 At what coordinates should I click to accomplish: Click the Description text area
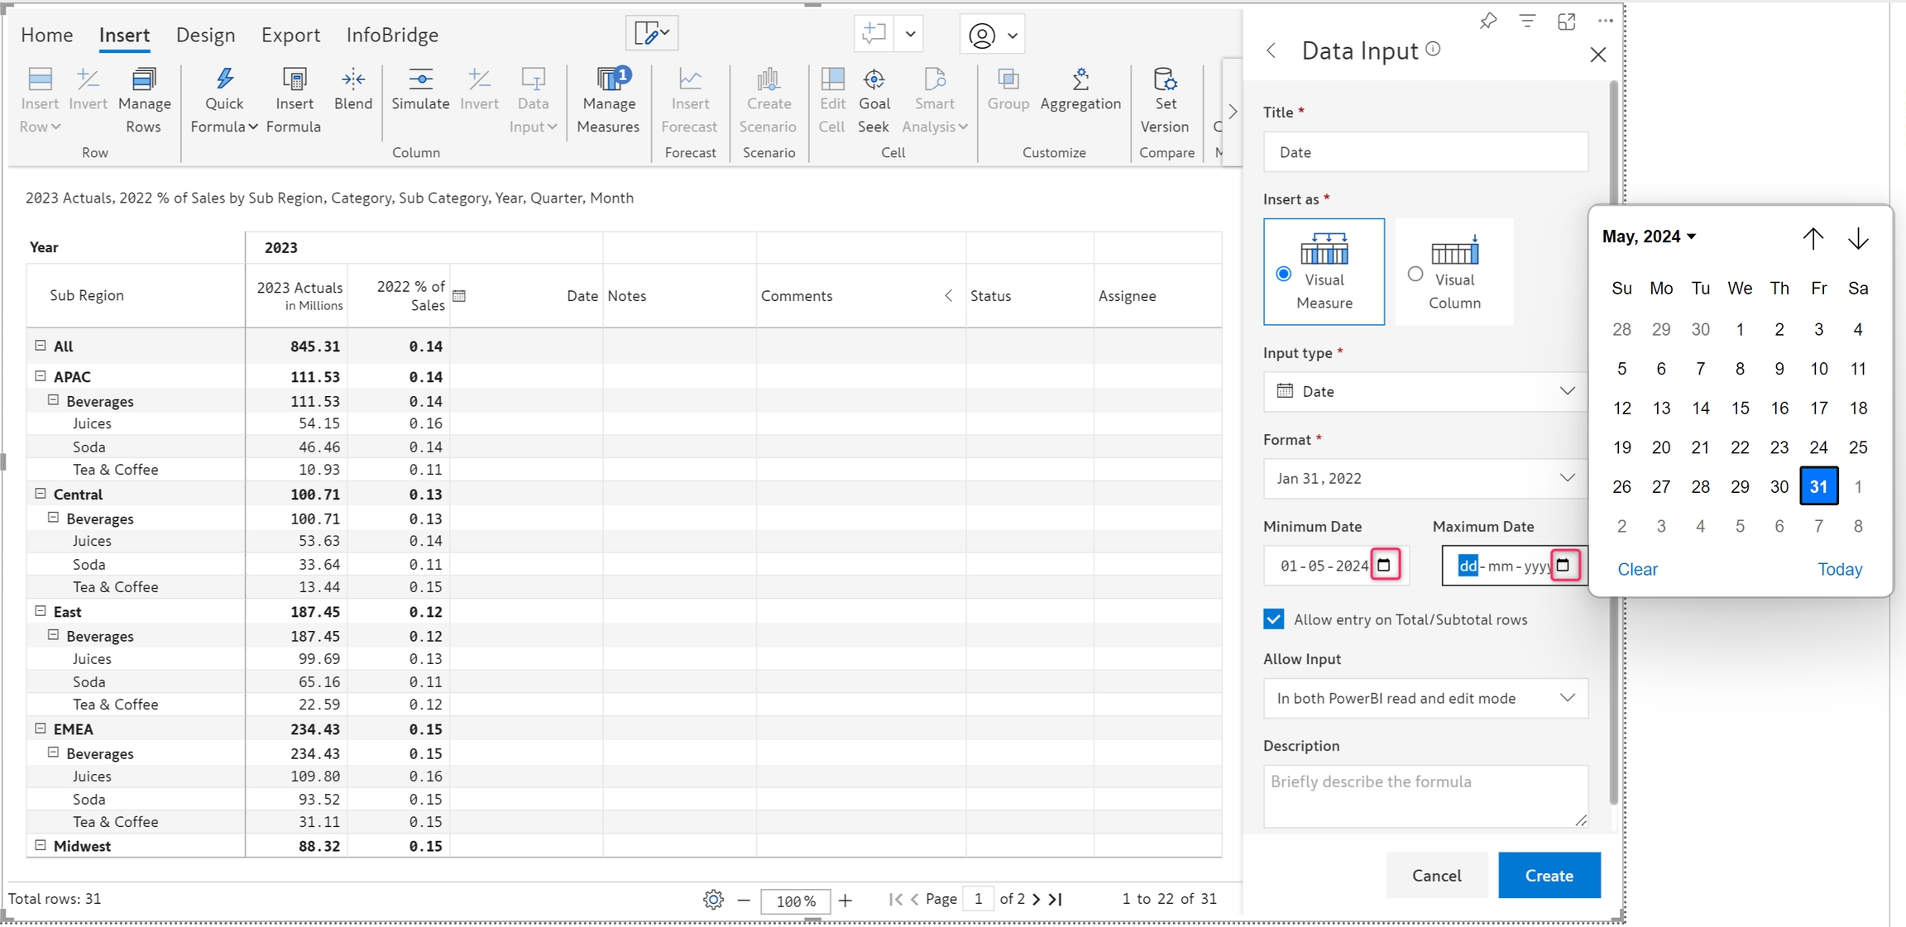click(1425, 795)
